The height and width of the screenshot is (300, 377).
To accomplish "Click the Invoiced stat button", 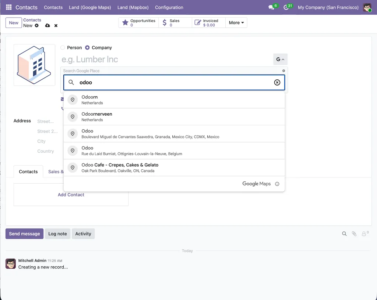I will point(209,22).
